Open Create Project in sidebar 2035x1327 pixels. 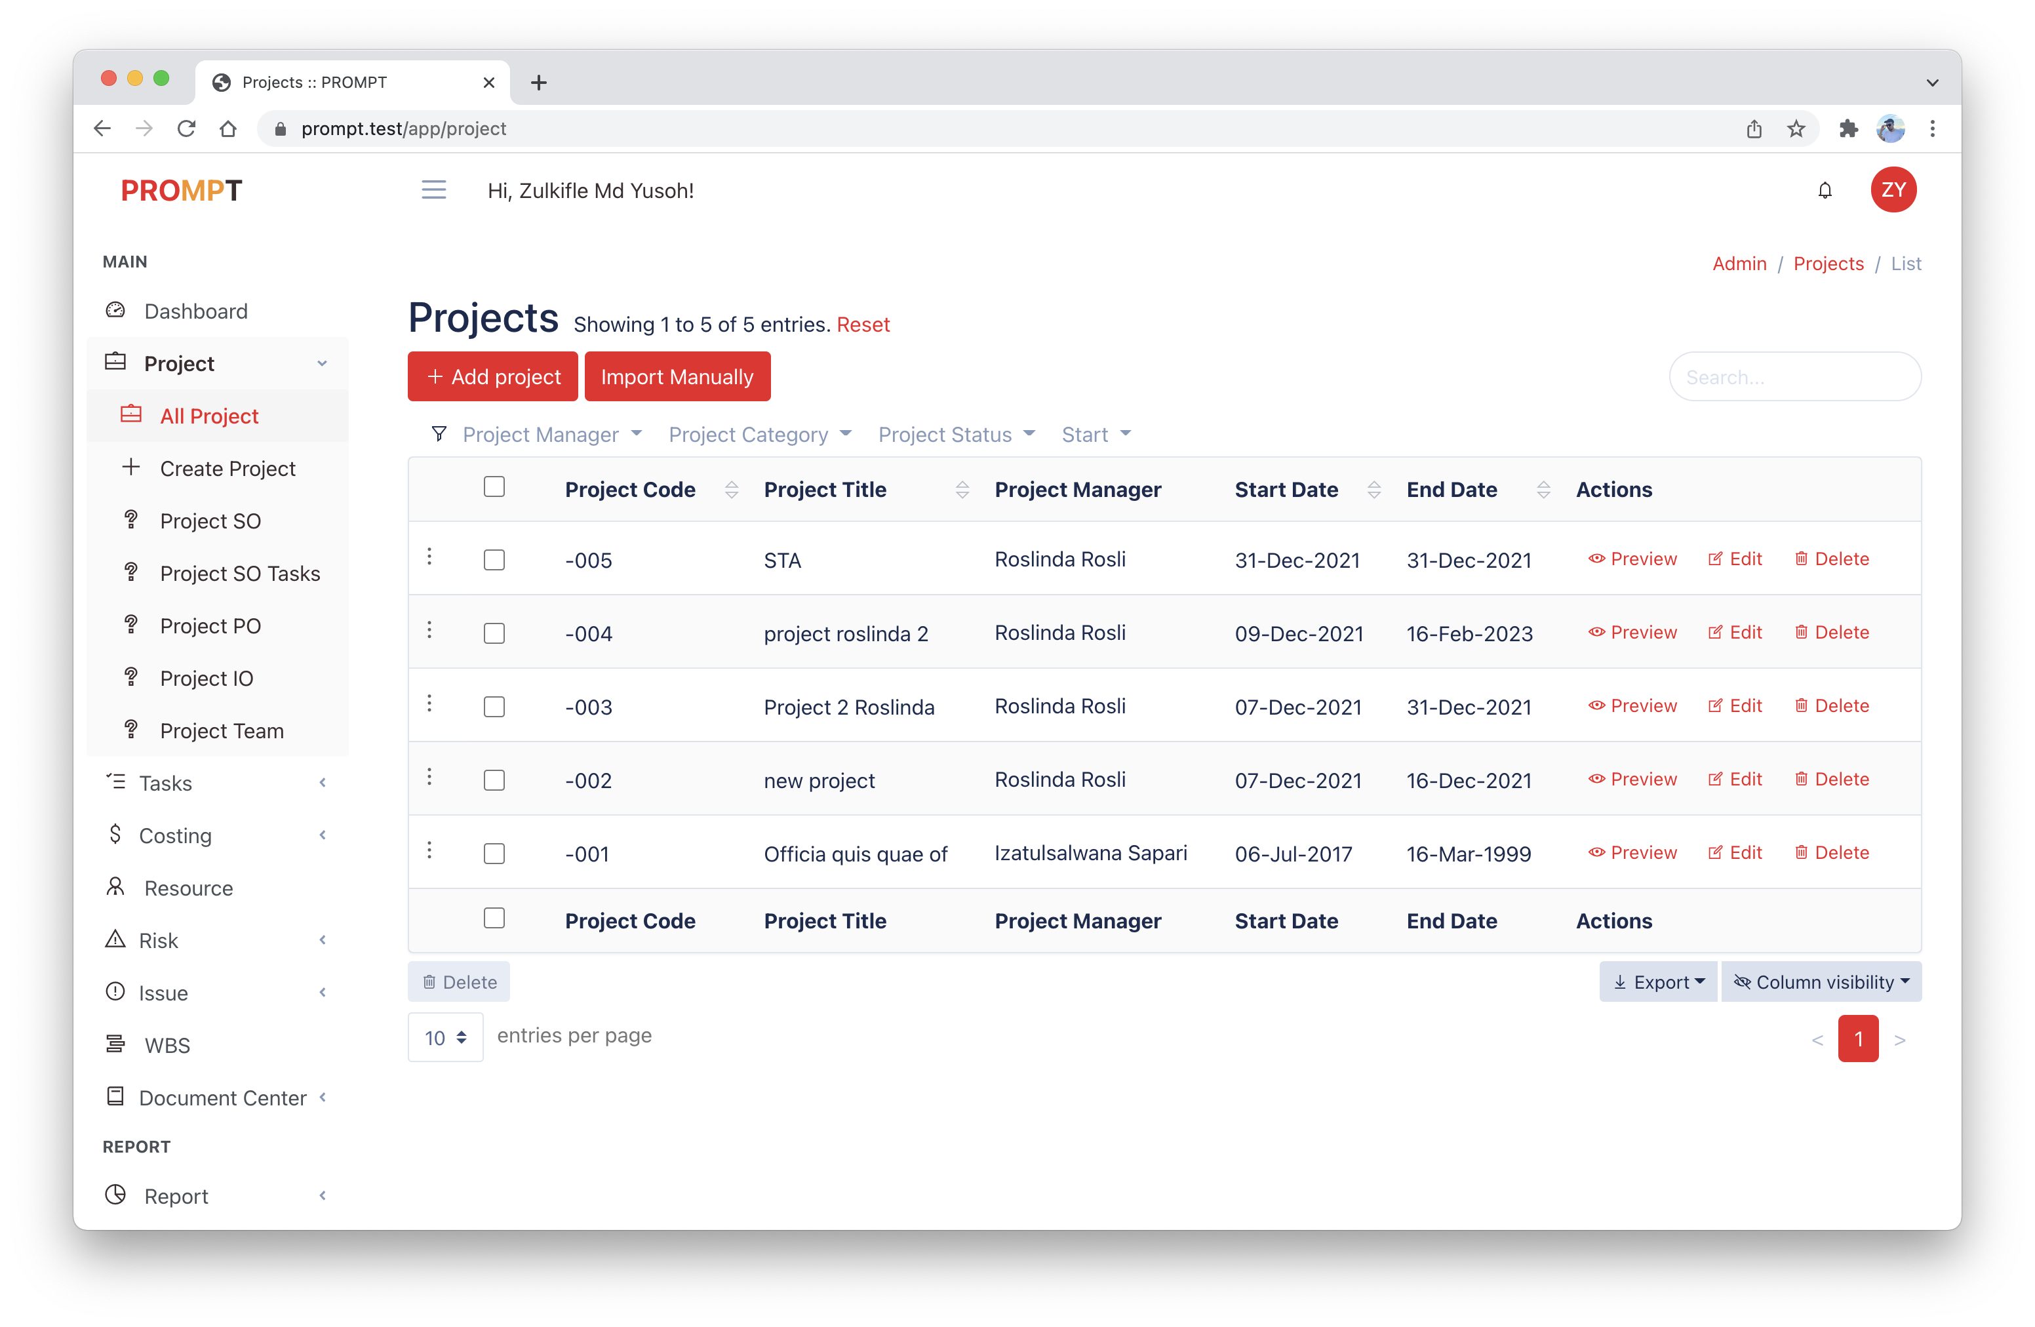tap(227, 469)
